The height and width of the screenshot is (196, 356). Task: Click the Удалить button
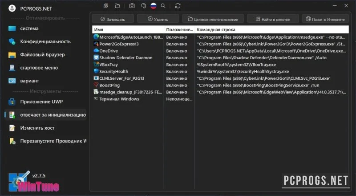coord(158,19)
